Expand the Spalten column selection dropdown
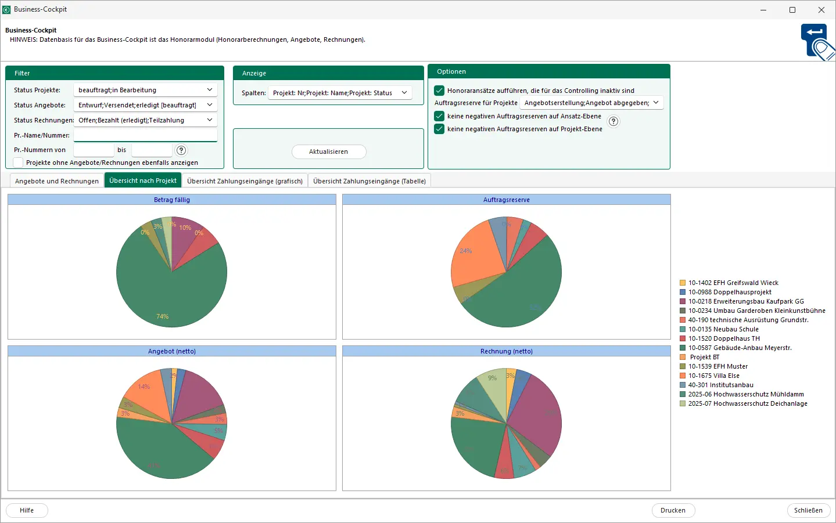This screenshot has width=836, height=523. click(x=404, y=93)
